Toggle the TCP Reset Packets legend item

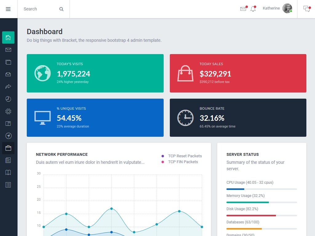click(181, 156)
